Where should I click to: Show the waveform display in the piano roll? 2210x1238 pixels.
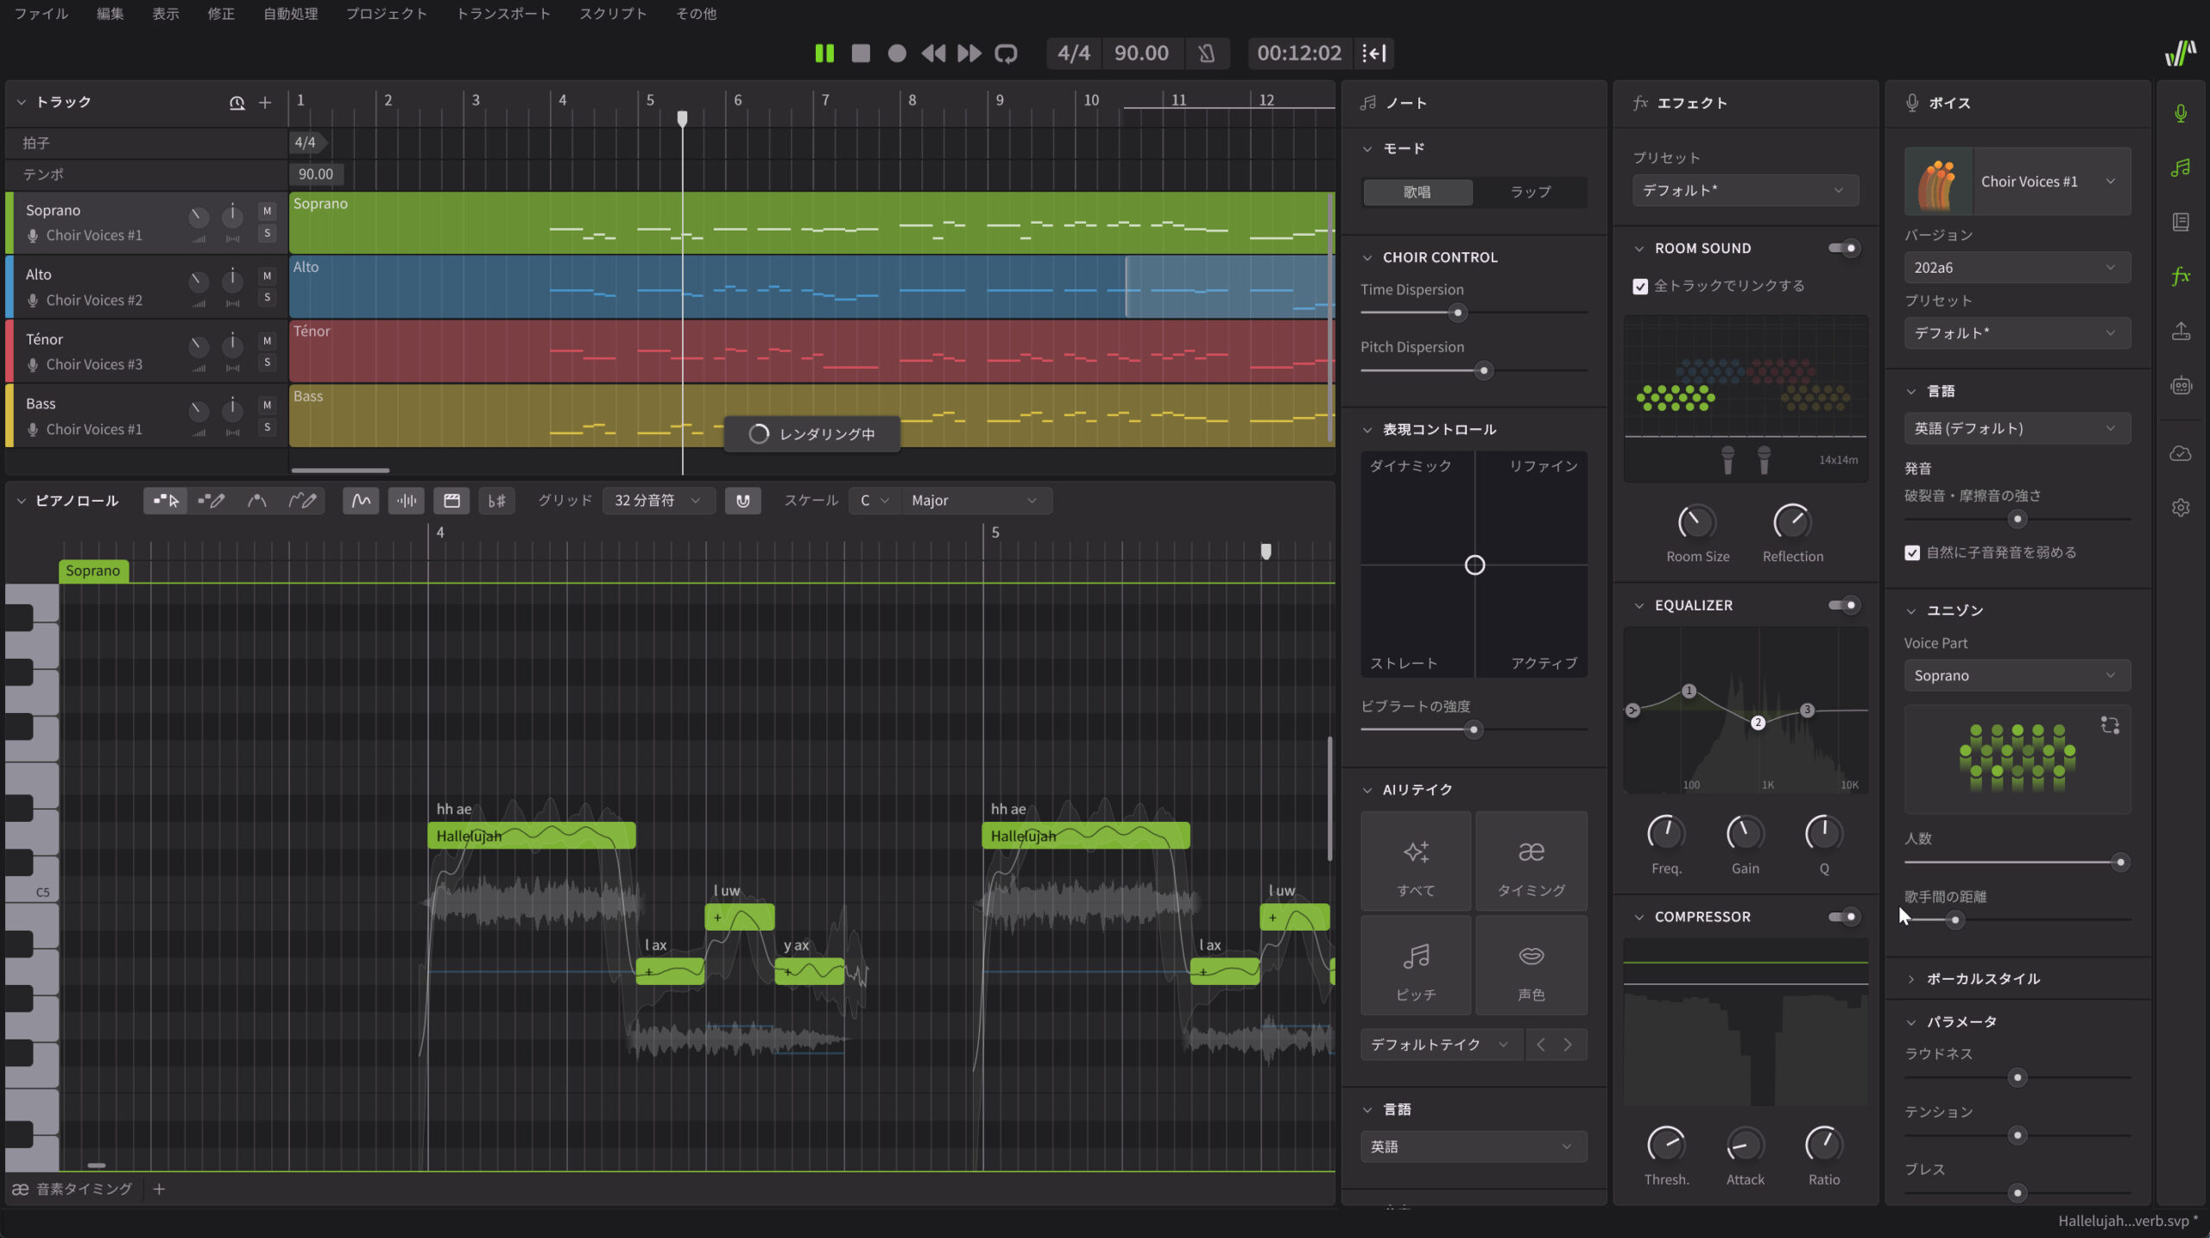tap(406, 501)
